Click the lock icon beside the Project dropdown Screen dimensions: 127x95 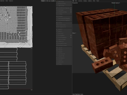click(51, 1)
